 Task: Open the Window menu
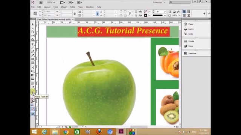tap(90, 7)
